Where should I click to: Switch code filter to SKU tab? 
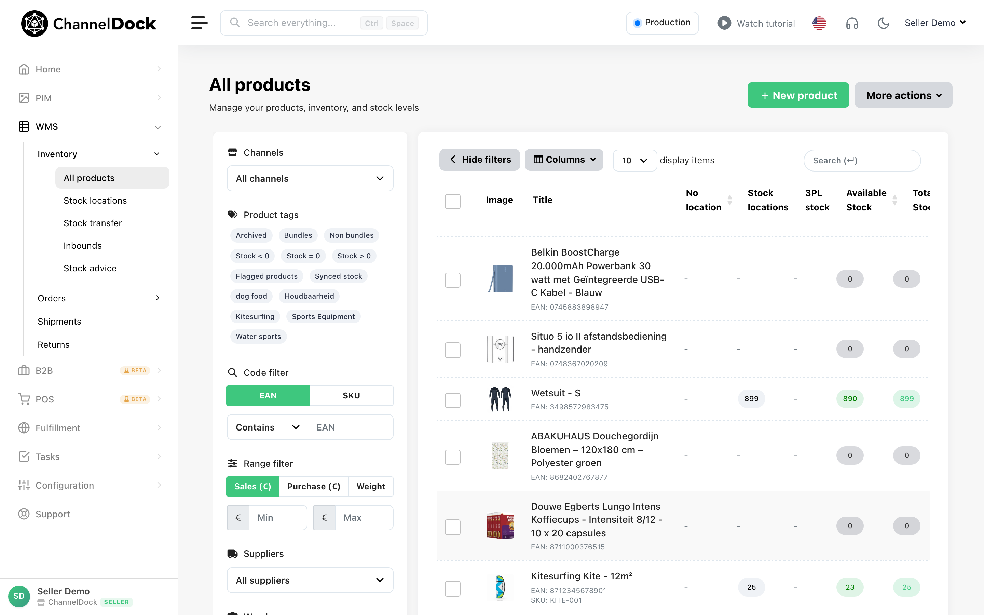(351, 395)
